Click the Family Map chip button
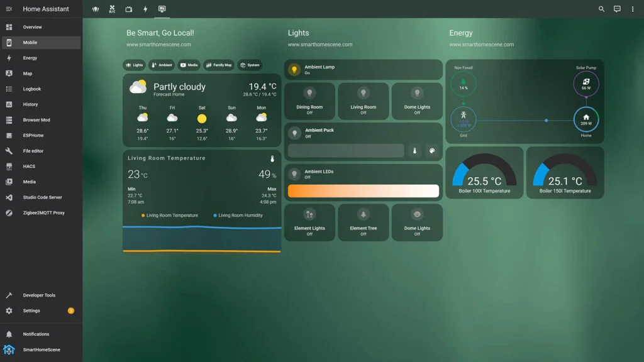644x362 pixels. [218, 65]
